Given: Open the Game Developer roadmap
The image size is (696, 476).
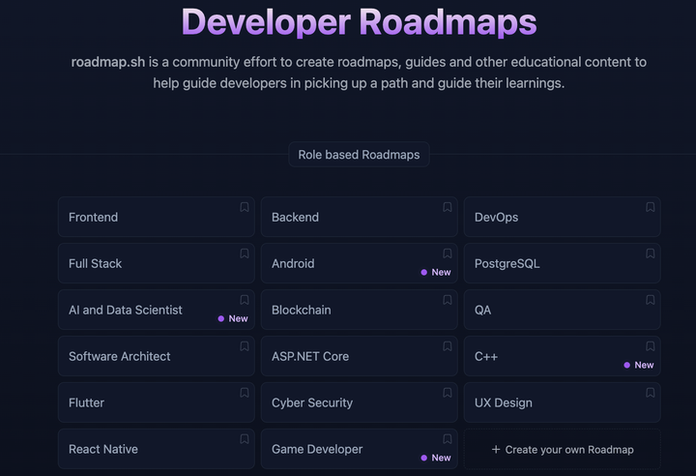Looking at the screenshot, I should 359,449.
